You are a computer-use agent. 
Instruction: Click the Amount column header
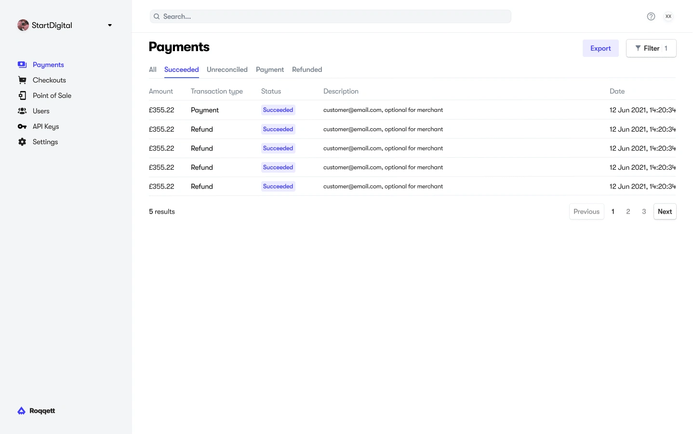click(x=161, y=91)
